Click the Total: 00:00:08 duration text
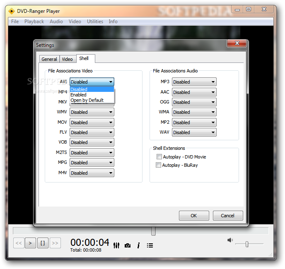The image size is (285, 269). coord(86,250)
